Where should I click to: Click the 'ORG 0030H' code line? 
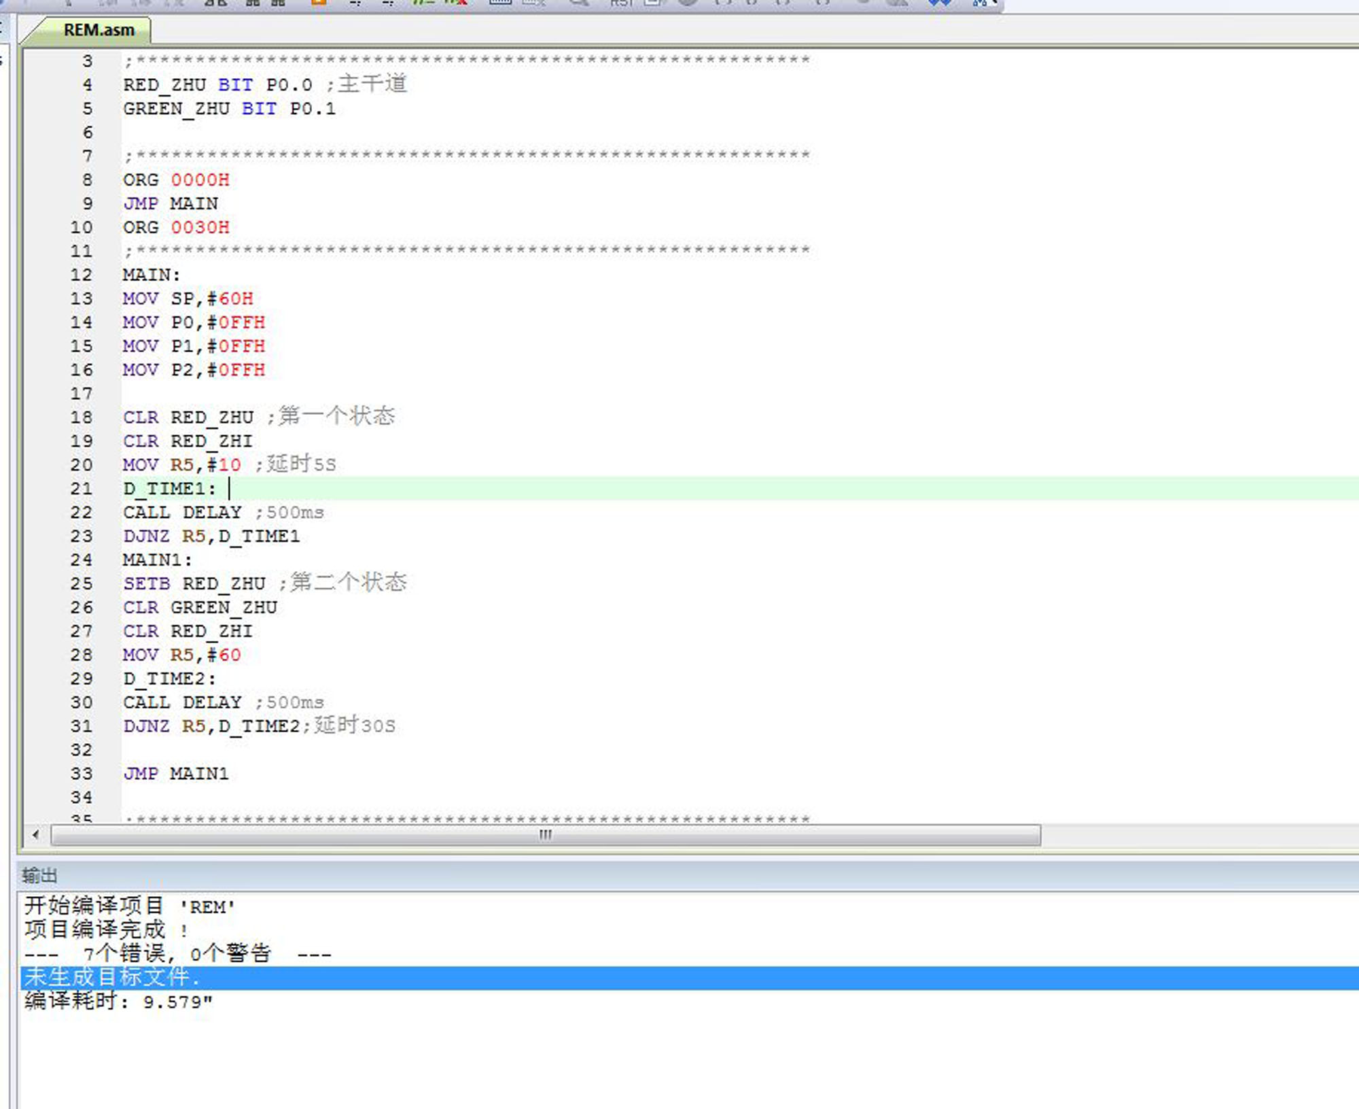pyautogui.click(x=176, y=228)
